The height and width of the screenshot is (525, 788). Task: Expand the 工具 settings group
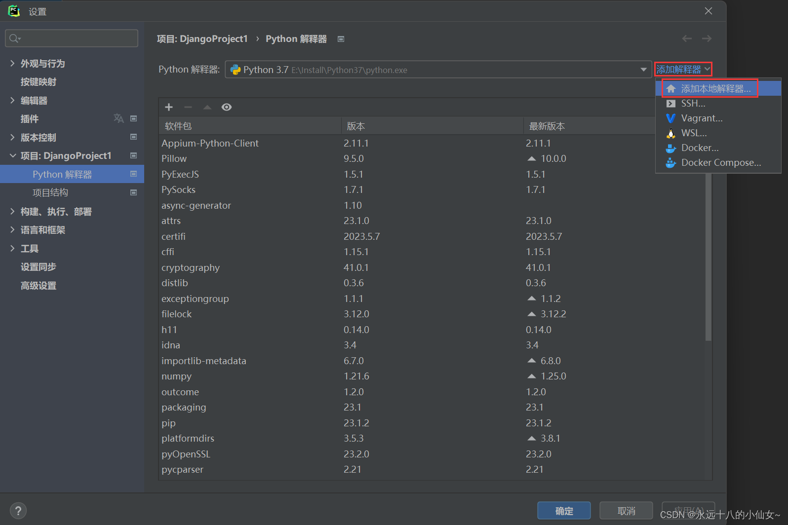(12, 248)
